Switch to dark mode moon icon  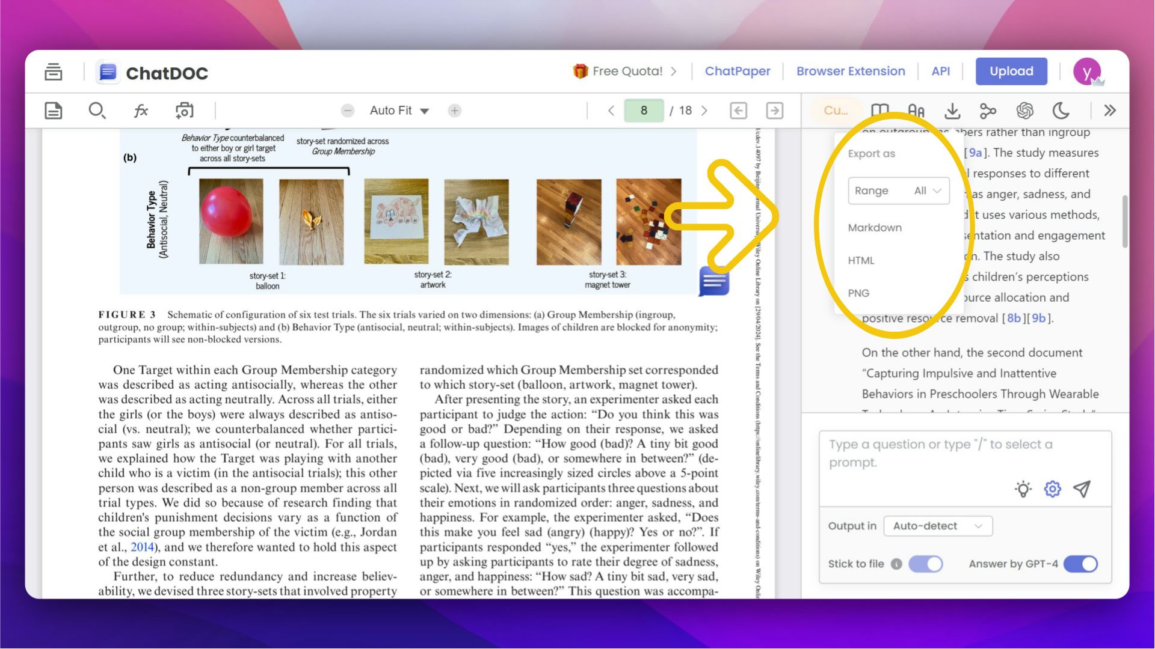[x=1061, y=111]
